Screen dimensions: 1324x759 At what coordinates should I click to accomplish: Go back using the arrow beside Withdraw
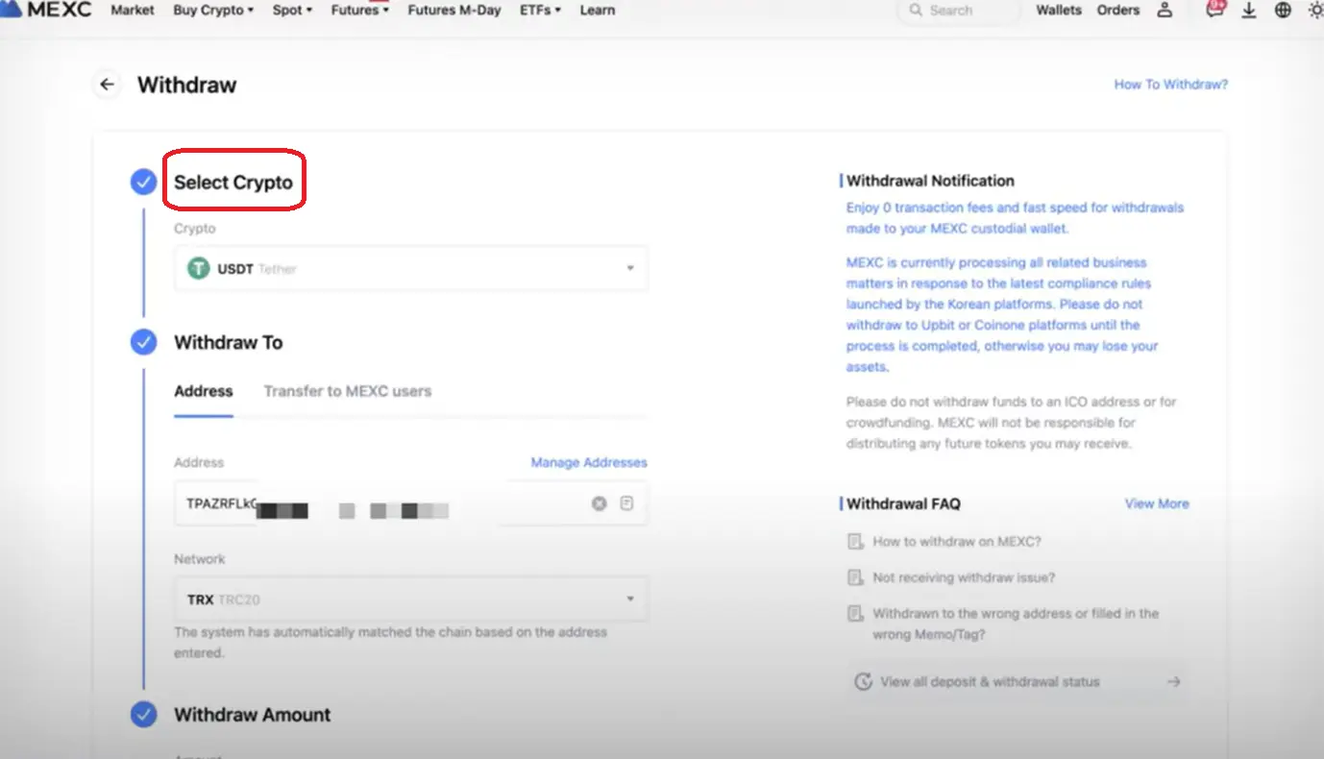107,85
